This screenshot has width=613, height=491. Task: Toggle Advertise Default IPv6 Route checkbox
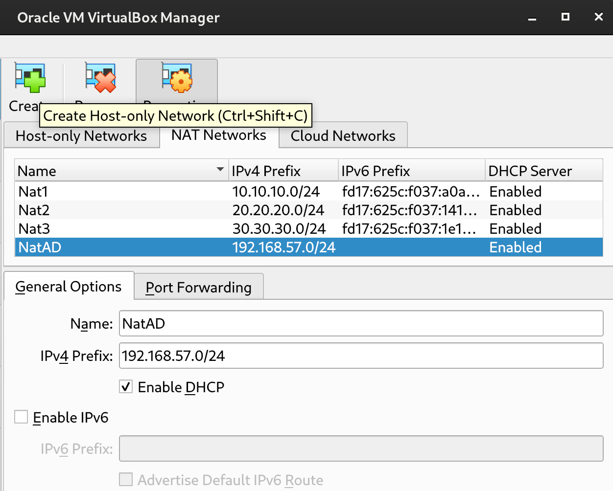point(126,480)
